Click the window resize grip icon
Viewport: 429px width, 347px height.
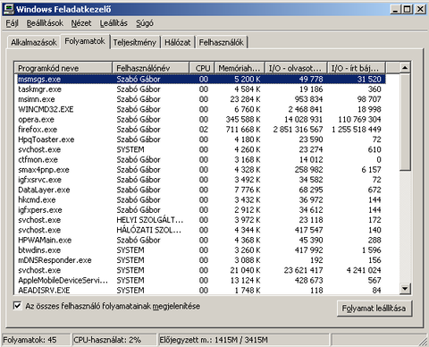coord(423,341)
